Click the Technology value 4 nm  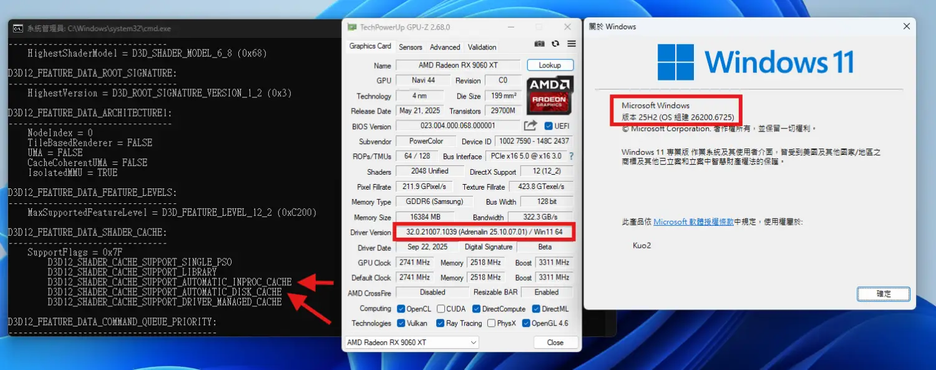pos(419,95)
